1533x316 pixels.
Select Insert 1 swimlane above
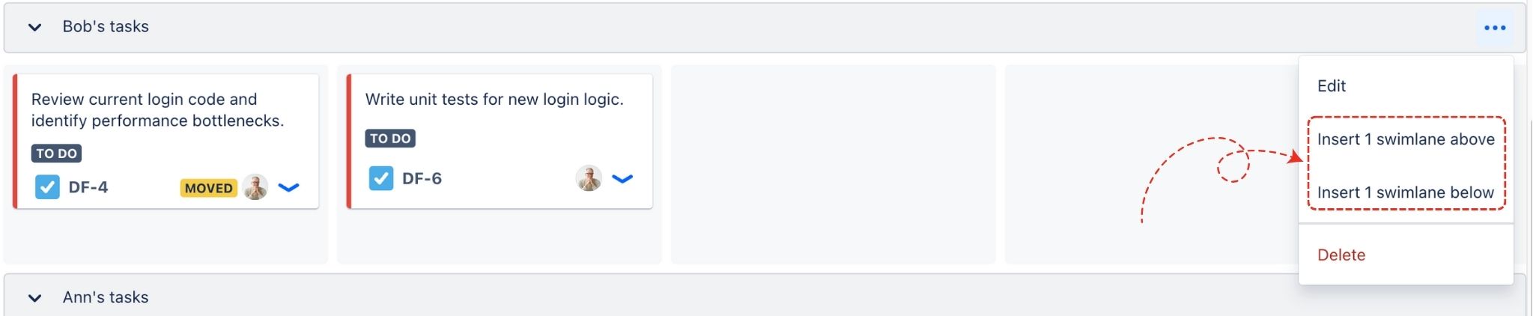click(x=1406, y=139)
